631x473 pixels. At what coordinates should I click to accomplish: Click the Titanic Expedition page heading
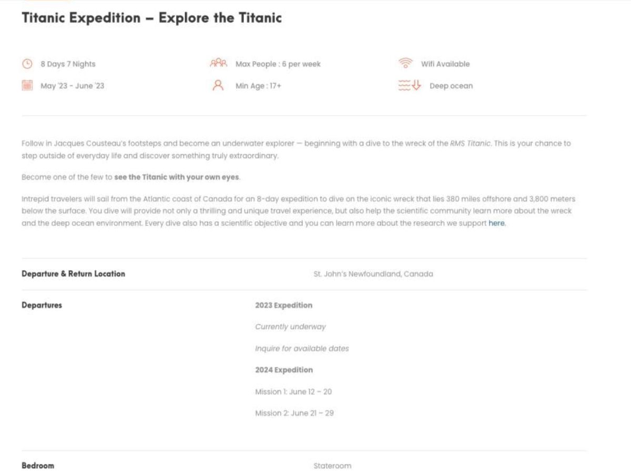pos(151,18)
